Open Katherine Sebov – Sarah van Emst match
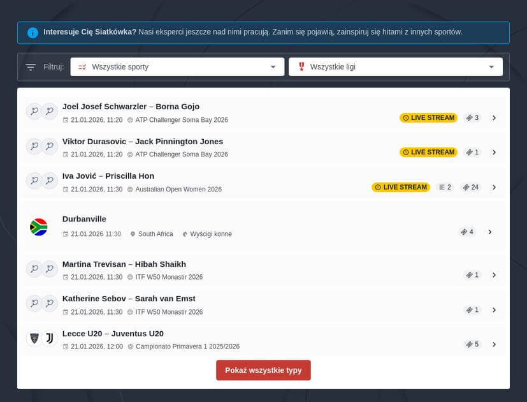Image resolution: width=527 pixels, height=402 pixels. 129,299
